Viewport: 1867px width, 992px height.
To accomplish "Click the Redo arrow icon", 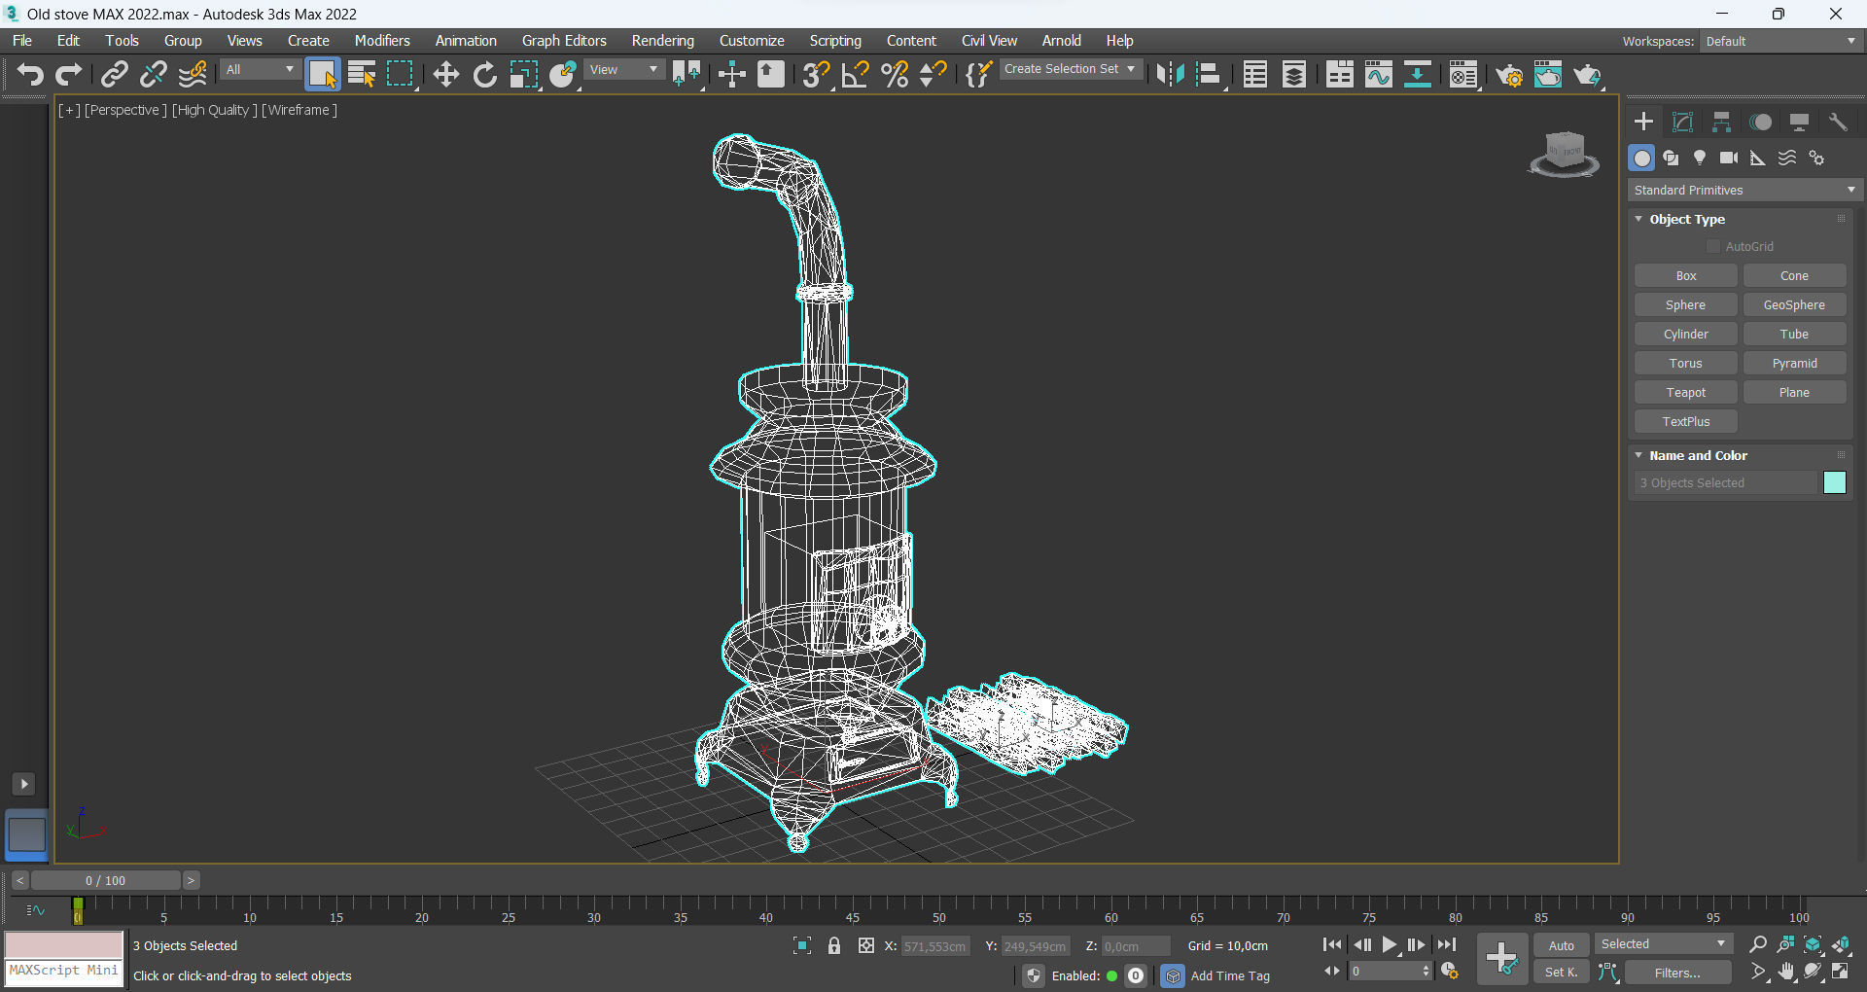I will tap(68, 74).
